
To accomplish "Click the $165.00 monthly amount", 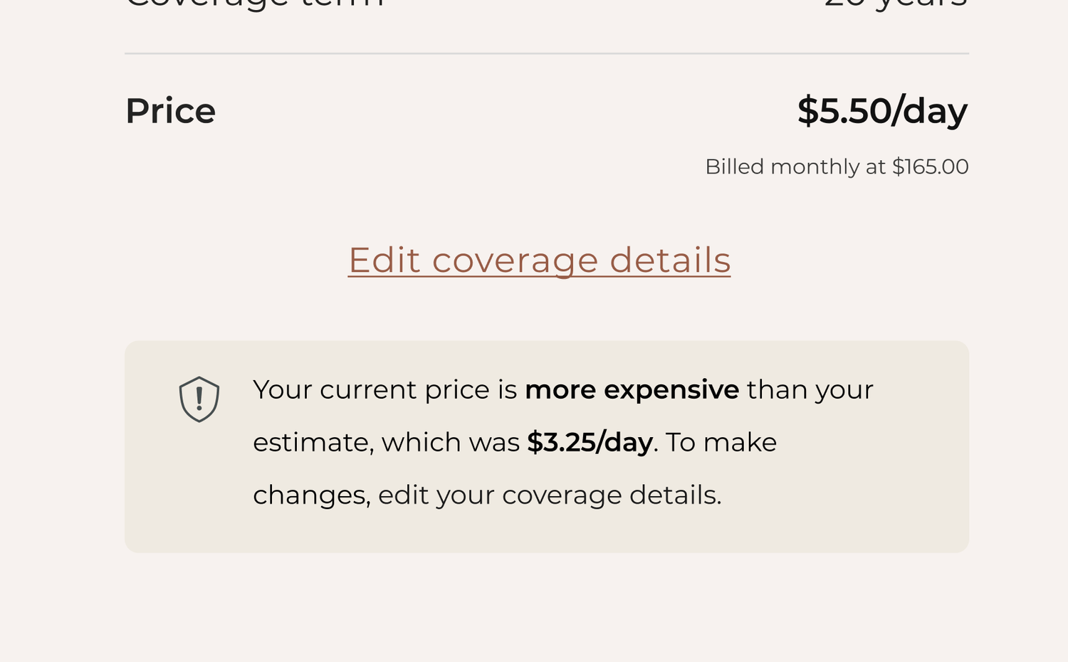I will tap(930, 167).
